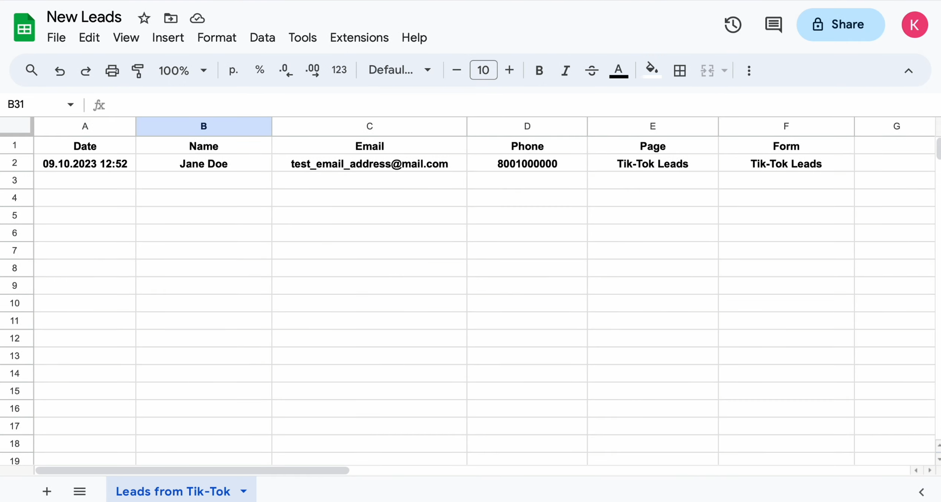Click the Share button
This screenshot has height=502, width=941.
(x=840, y=24)
